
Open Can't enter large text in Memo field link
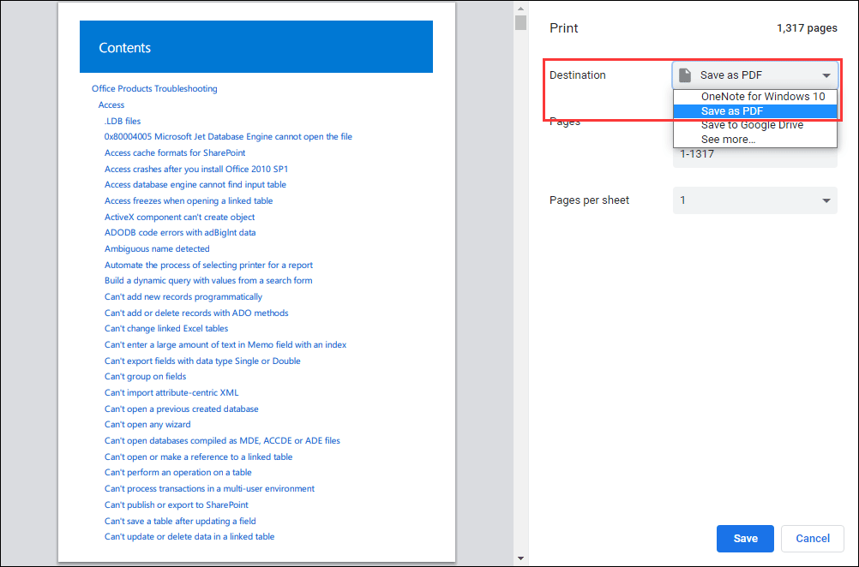click(x=225, y=345)
